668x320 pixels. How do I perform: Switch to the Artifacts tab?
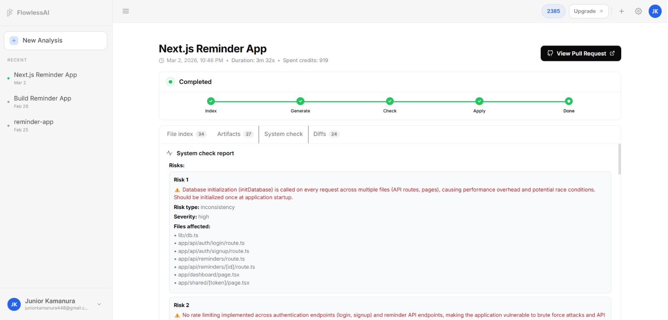[x=235, y=134]
